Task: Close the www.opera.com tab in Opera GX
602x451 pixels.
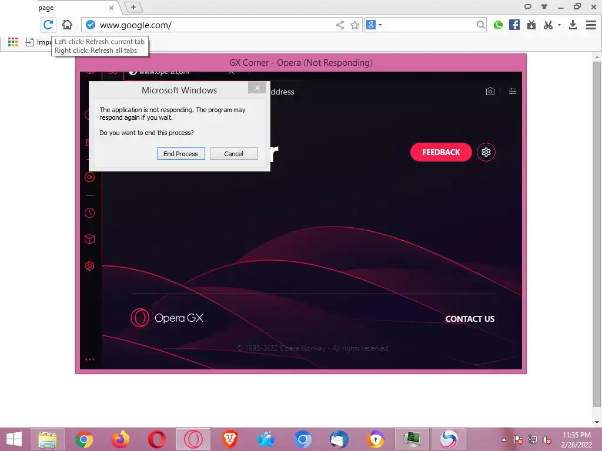Action: pos(231,72)
